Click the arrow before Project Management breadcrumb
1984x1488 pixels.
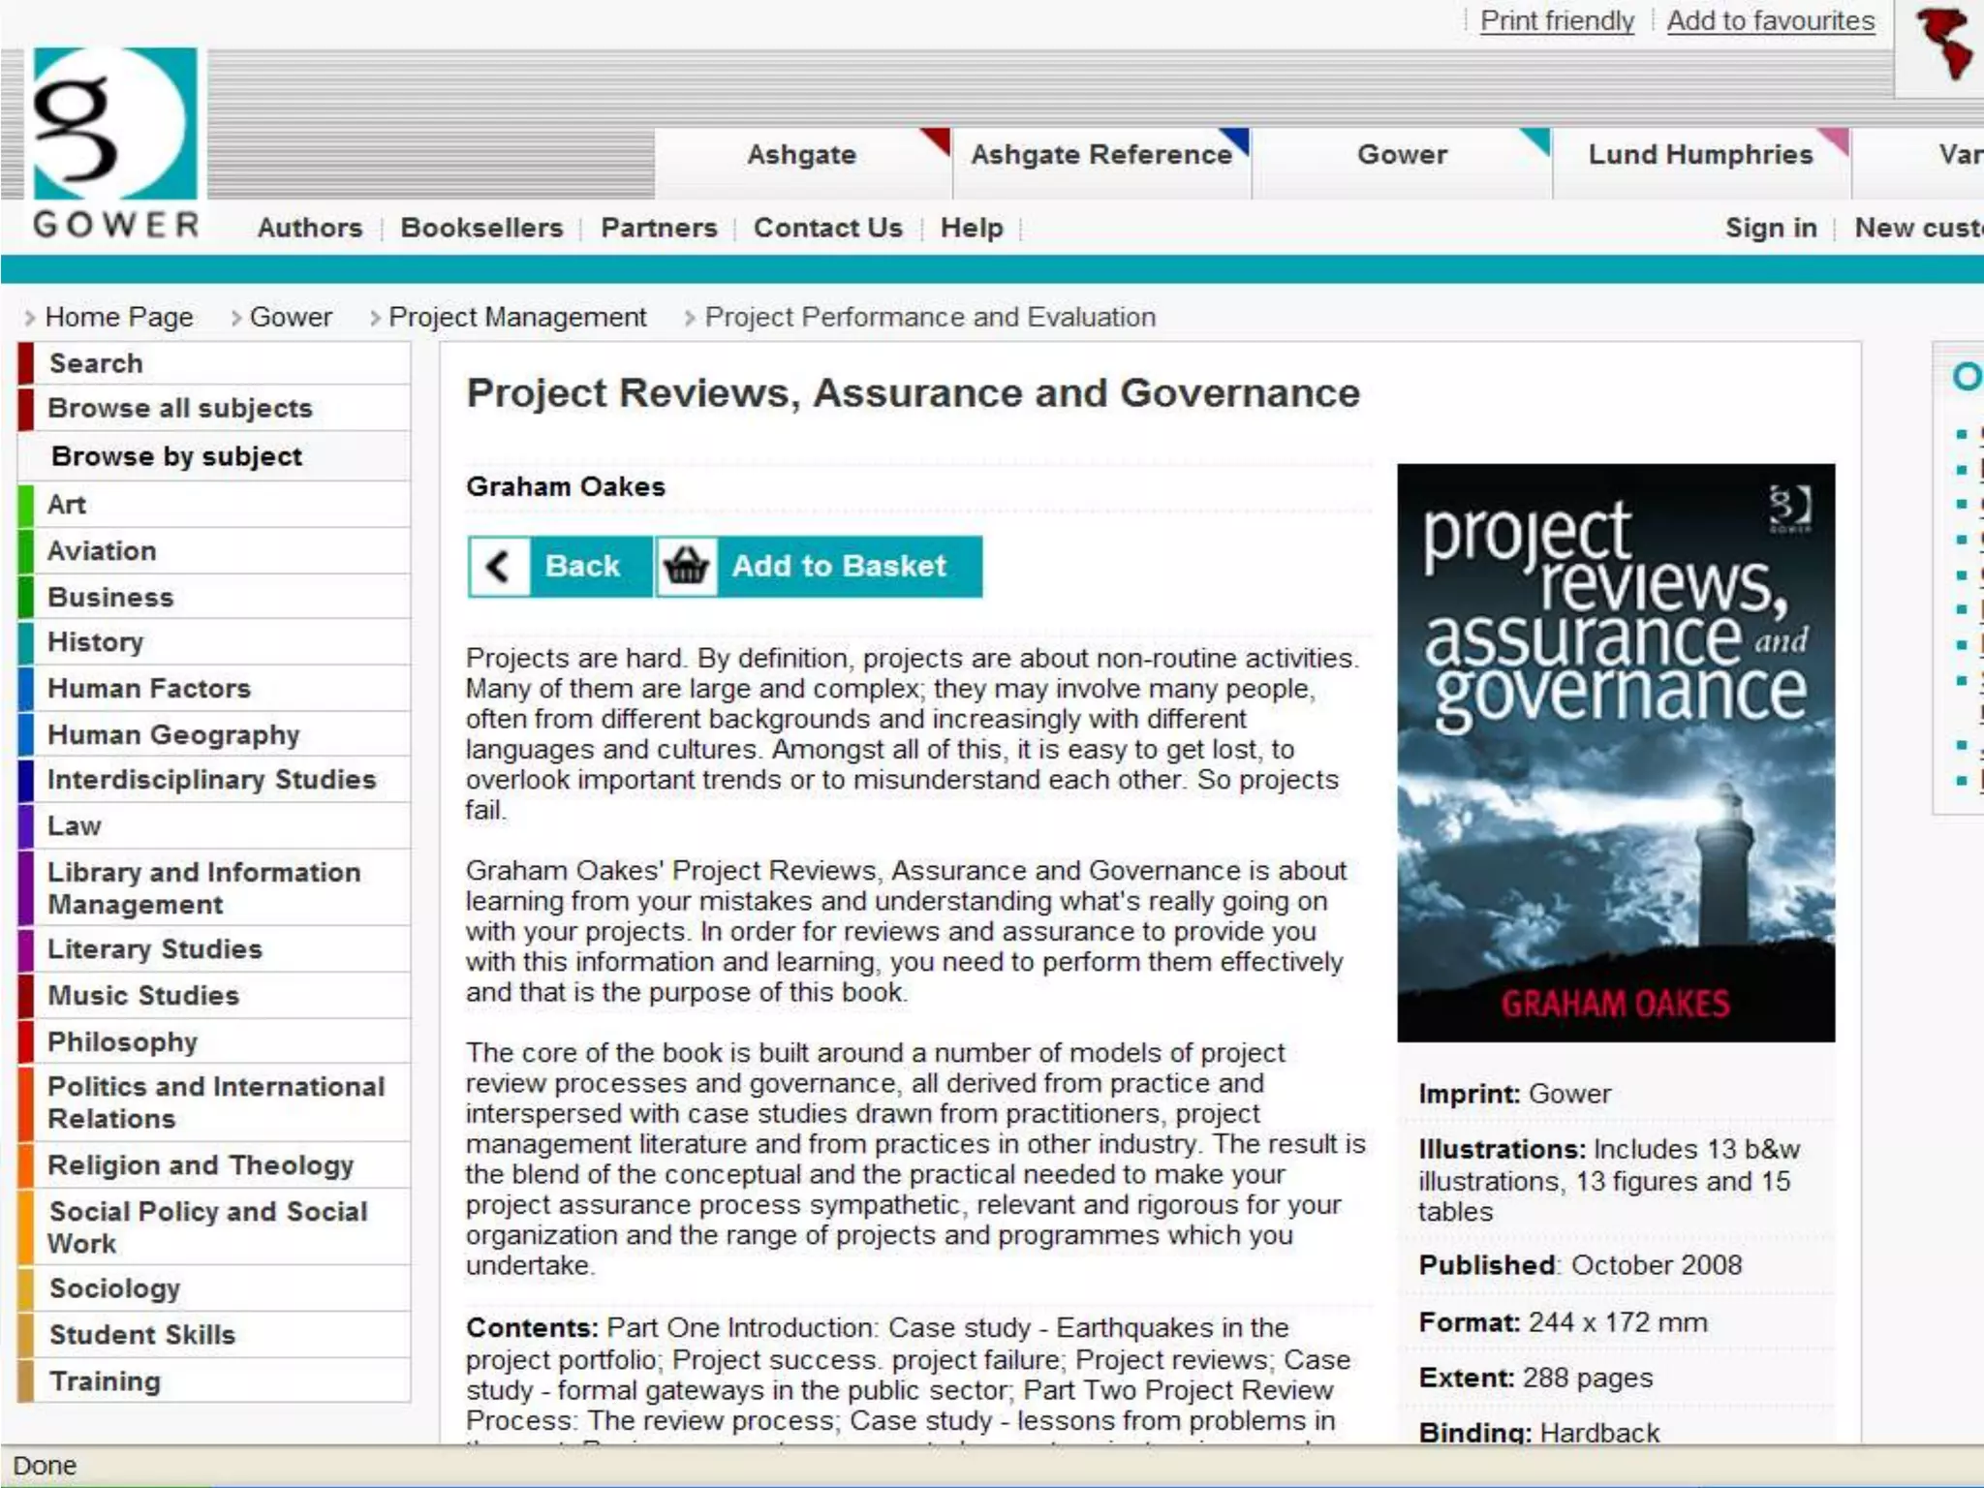[x=375, y=318]
